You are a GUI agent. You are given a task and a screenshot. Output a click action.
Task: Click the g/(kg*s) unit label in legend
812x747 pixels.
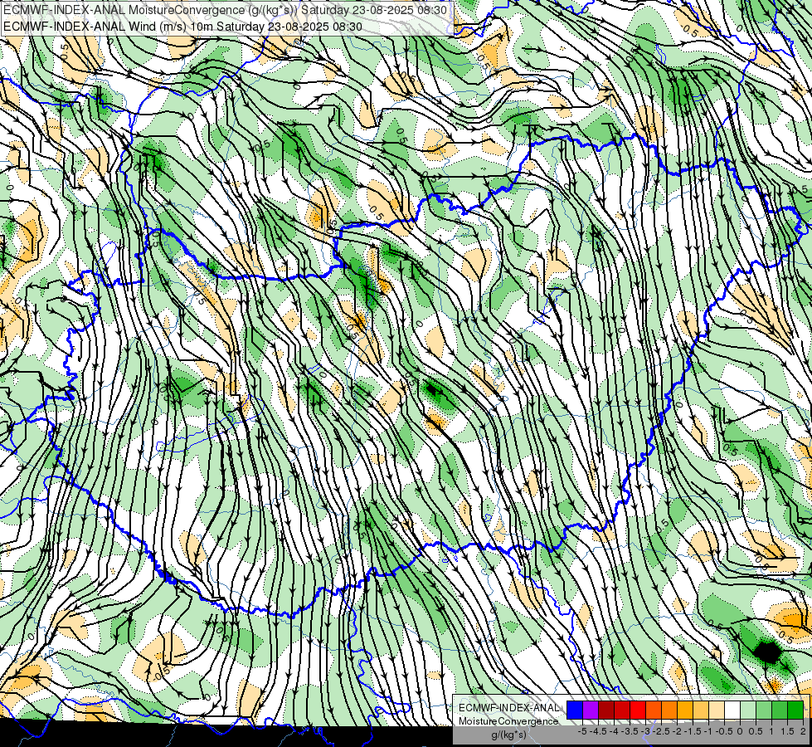pyautogui.click(x=508, y=735)
